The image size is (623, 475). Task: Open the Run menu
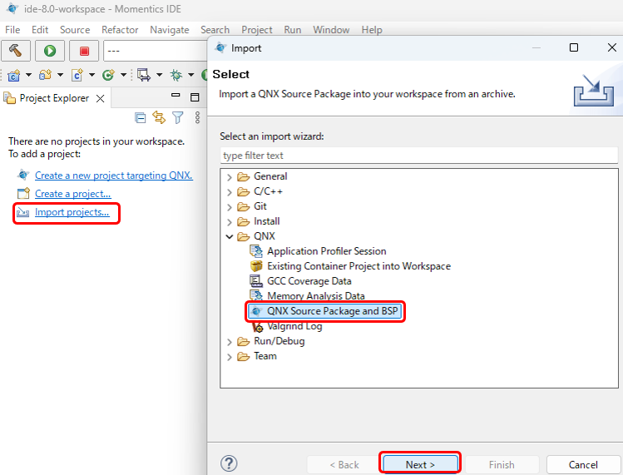point(293,30)
